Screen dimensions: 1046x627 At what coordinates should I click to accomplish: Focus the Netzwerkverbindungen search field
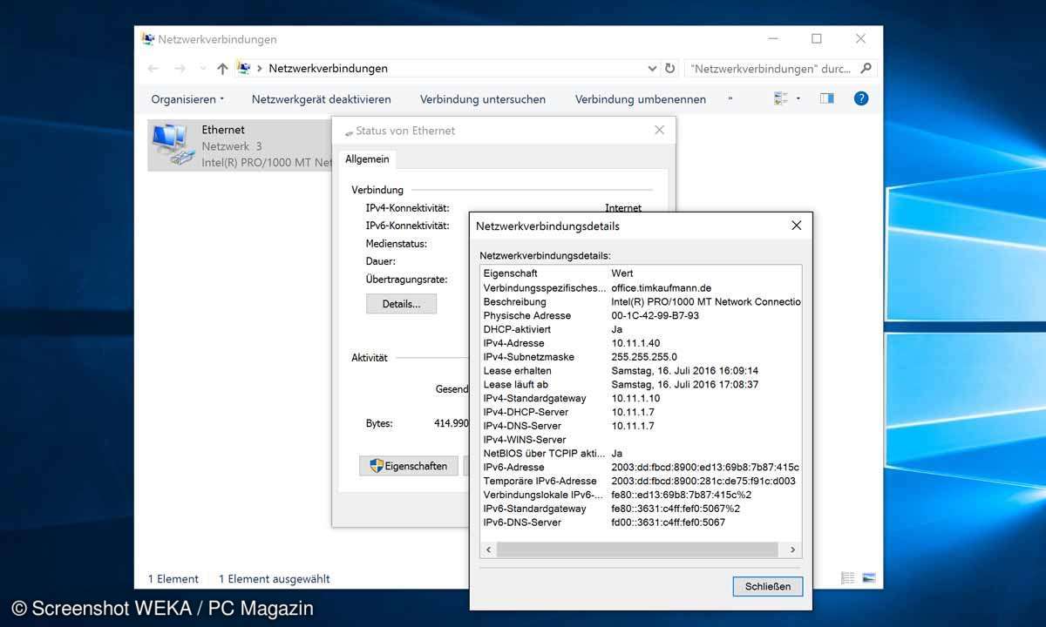(x=772, y=68)
